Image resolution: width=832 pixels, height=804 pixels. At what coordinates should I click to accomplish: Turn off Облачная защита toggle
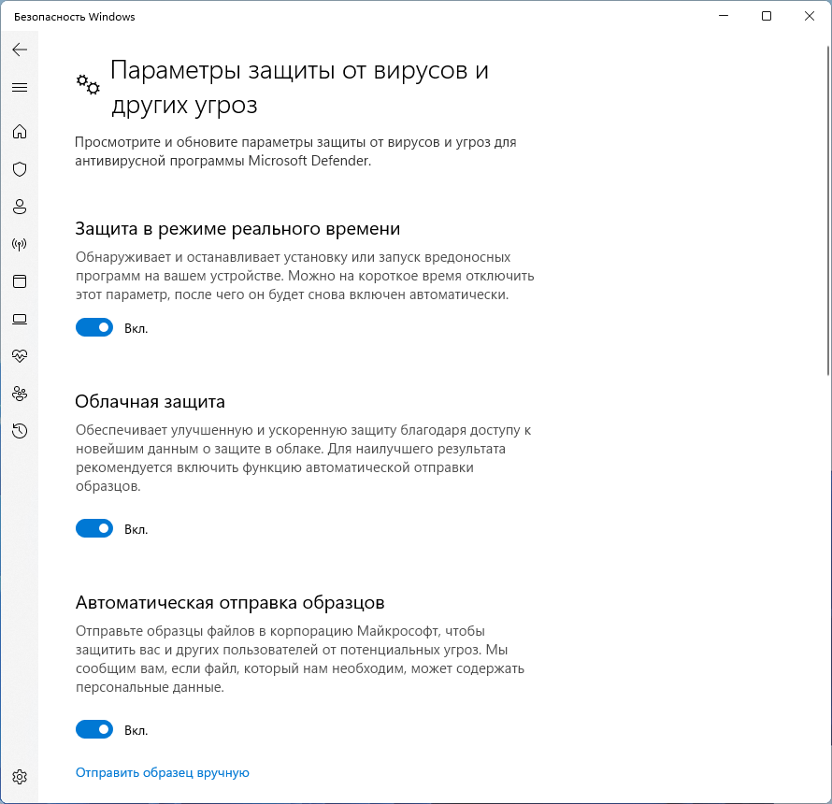[94, 529]
